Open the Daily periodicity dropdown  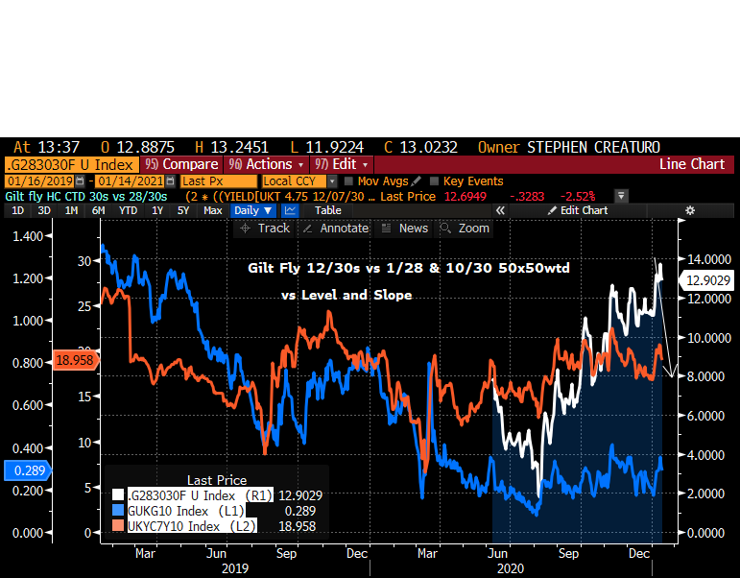point(253,210)
